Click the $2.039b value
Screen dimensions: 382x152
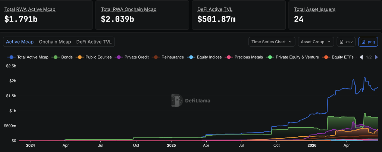point(118,19)
